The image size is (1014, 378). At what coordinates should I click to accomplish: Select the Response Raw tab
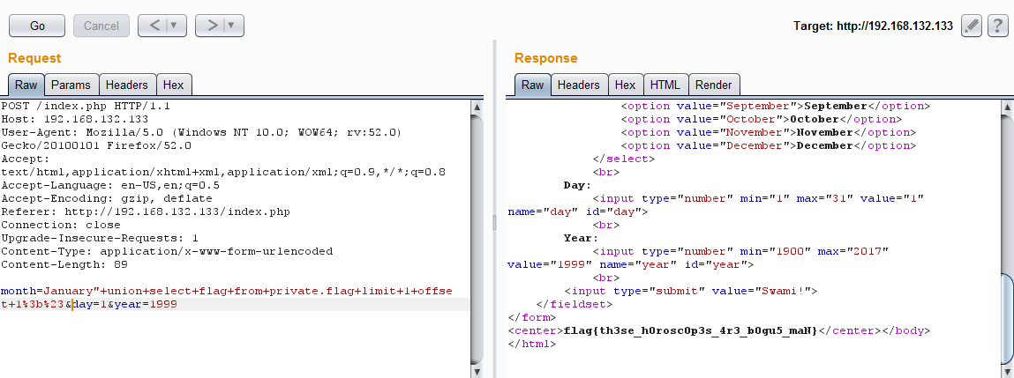(x=533, y=85)
